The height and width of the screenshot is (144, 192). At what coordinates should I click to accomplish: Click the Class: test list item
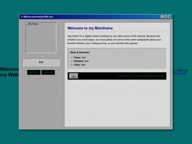(80, 58)
